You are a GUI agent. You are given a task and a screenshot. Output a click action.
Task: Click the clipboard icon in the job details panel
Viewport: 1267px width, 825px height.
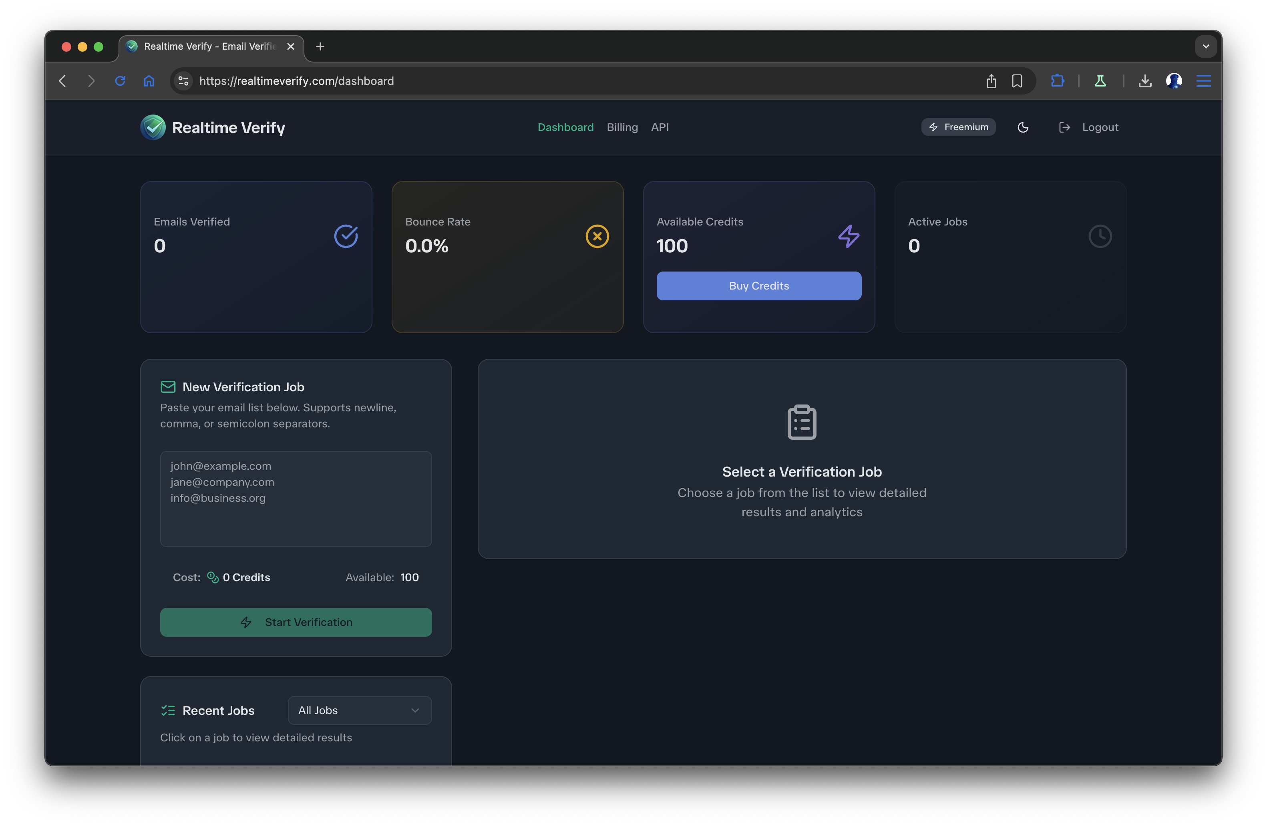tap(802, 422)
